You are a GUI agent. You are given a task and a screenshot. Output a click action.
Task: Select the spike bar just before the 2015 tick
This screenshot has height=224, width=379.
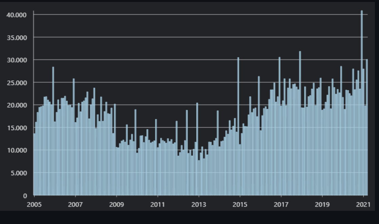click(238, 128)
